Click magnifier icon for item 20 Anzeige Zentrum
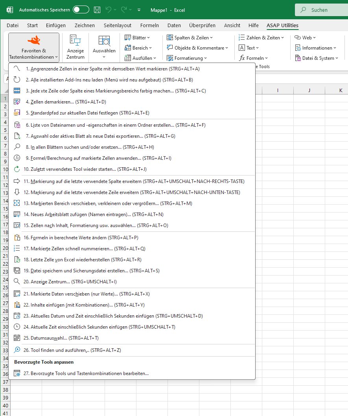The width and height of the screenshot is (348, 416). click(17, 281)
